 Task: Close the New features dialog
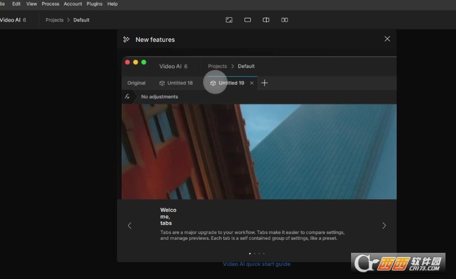click(x=387, y=39)
